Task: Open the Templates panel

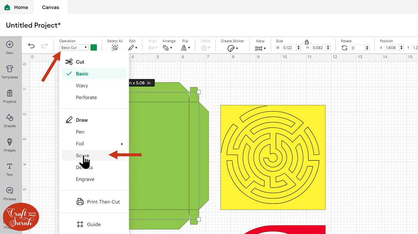Action: coord(10,73)
